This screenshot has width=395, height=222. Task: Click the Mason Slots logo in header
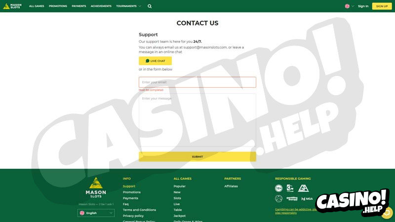(12, 6)
